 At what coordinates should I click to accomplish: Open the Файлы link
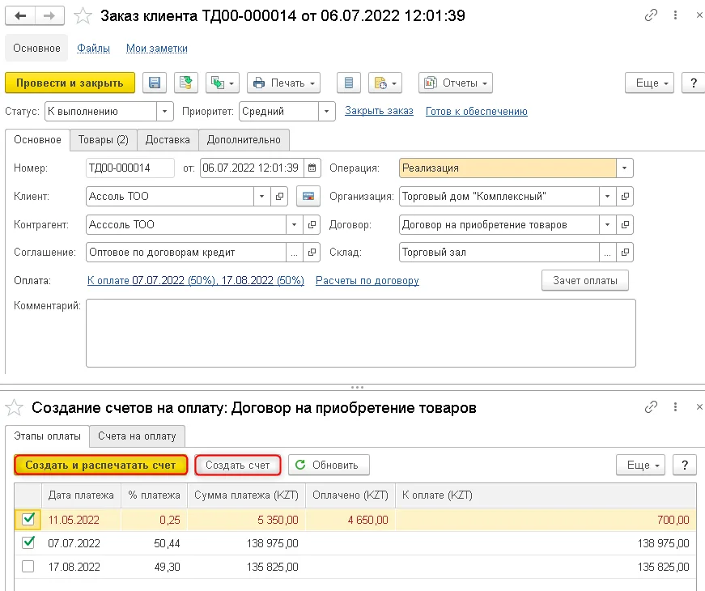point(94,48)
